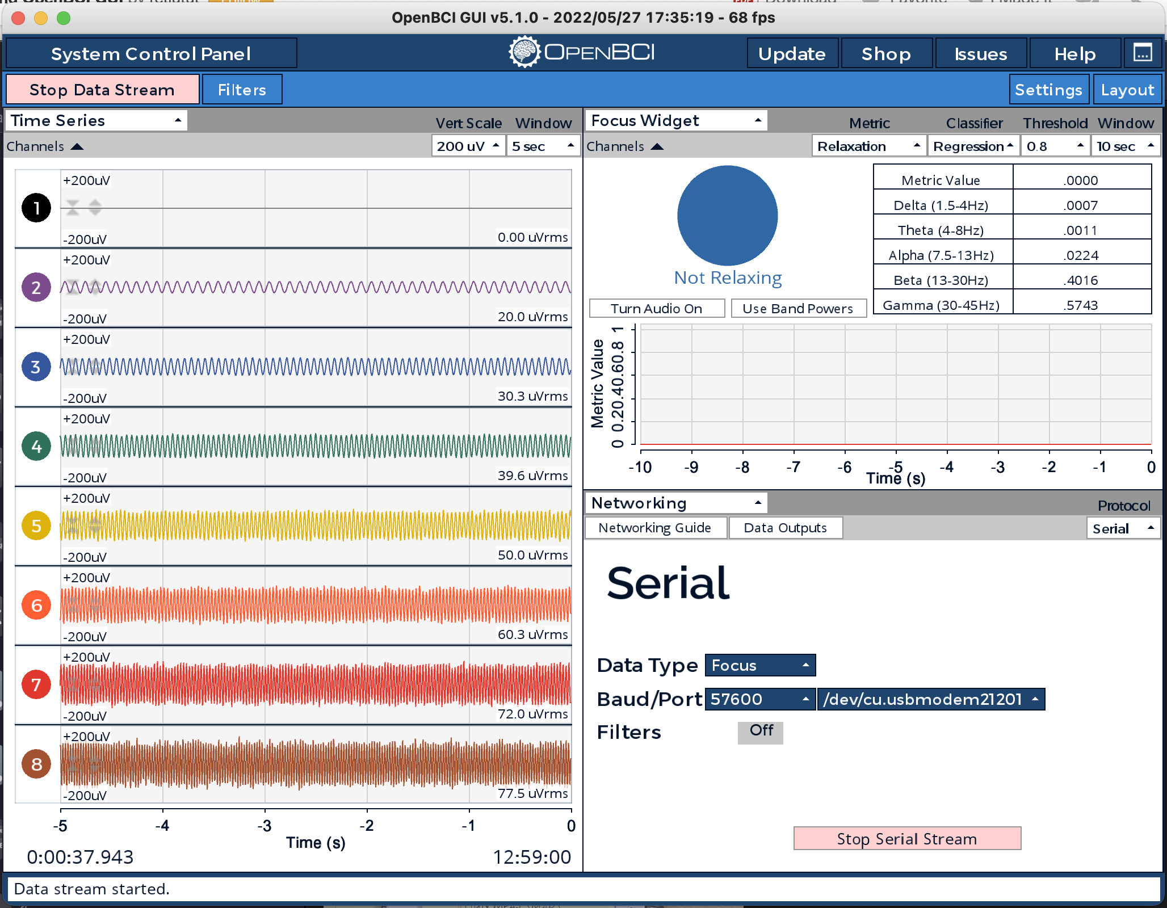
Task: Click the red channel 7 number icon
Action: click(36, 684)
